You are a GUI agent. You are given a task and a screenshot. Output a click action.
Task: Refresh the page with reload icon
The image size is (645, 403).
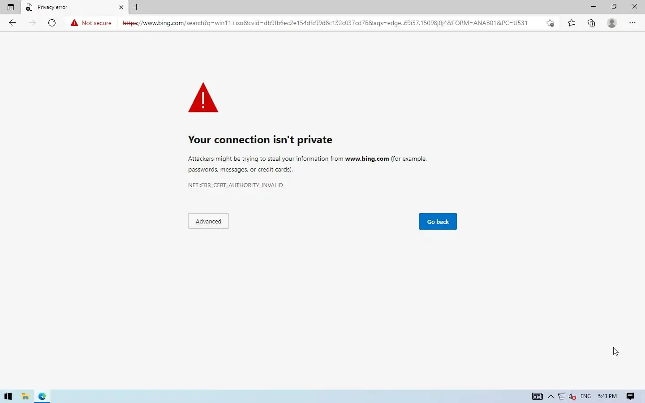click(52, 23)
